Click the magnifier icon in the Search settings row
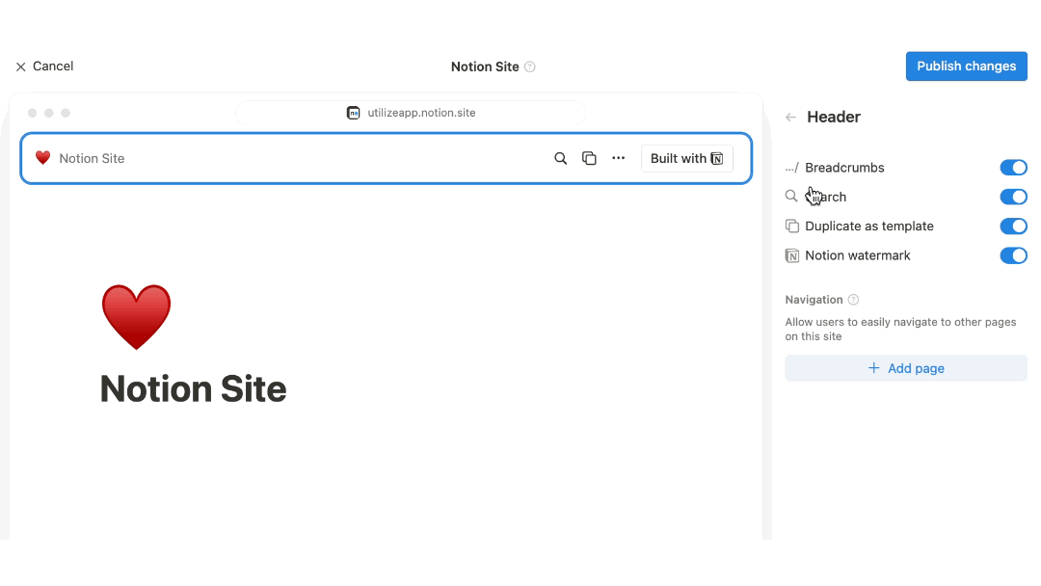The image size is (1041, 586). click(x=791, y=197)
